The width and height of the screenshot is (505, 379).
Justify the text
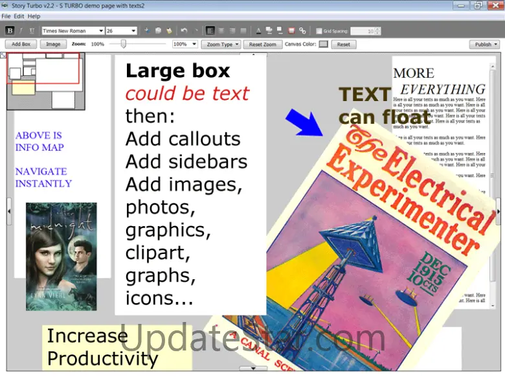pyautogui.click(x=243, y=30)
